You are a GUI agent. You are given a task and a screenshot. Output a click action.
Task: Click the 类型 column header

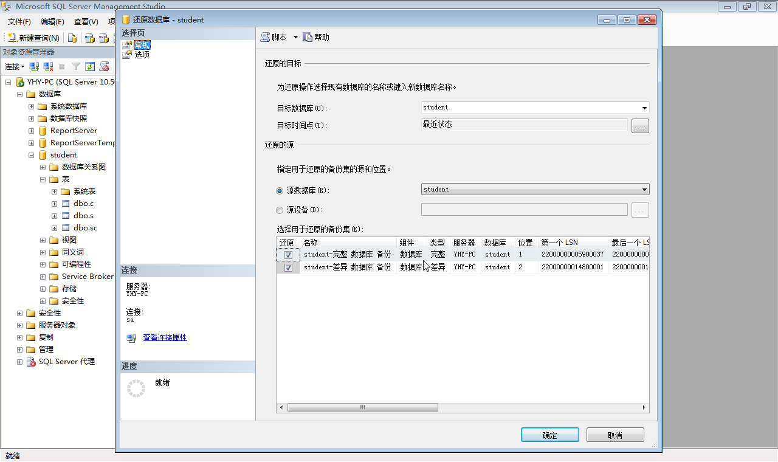pos(438,243)
